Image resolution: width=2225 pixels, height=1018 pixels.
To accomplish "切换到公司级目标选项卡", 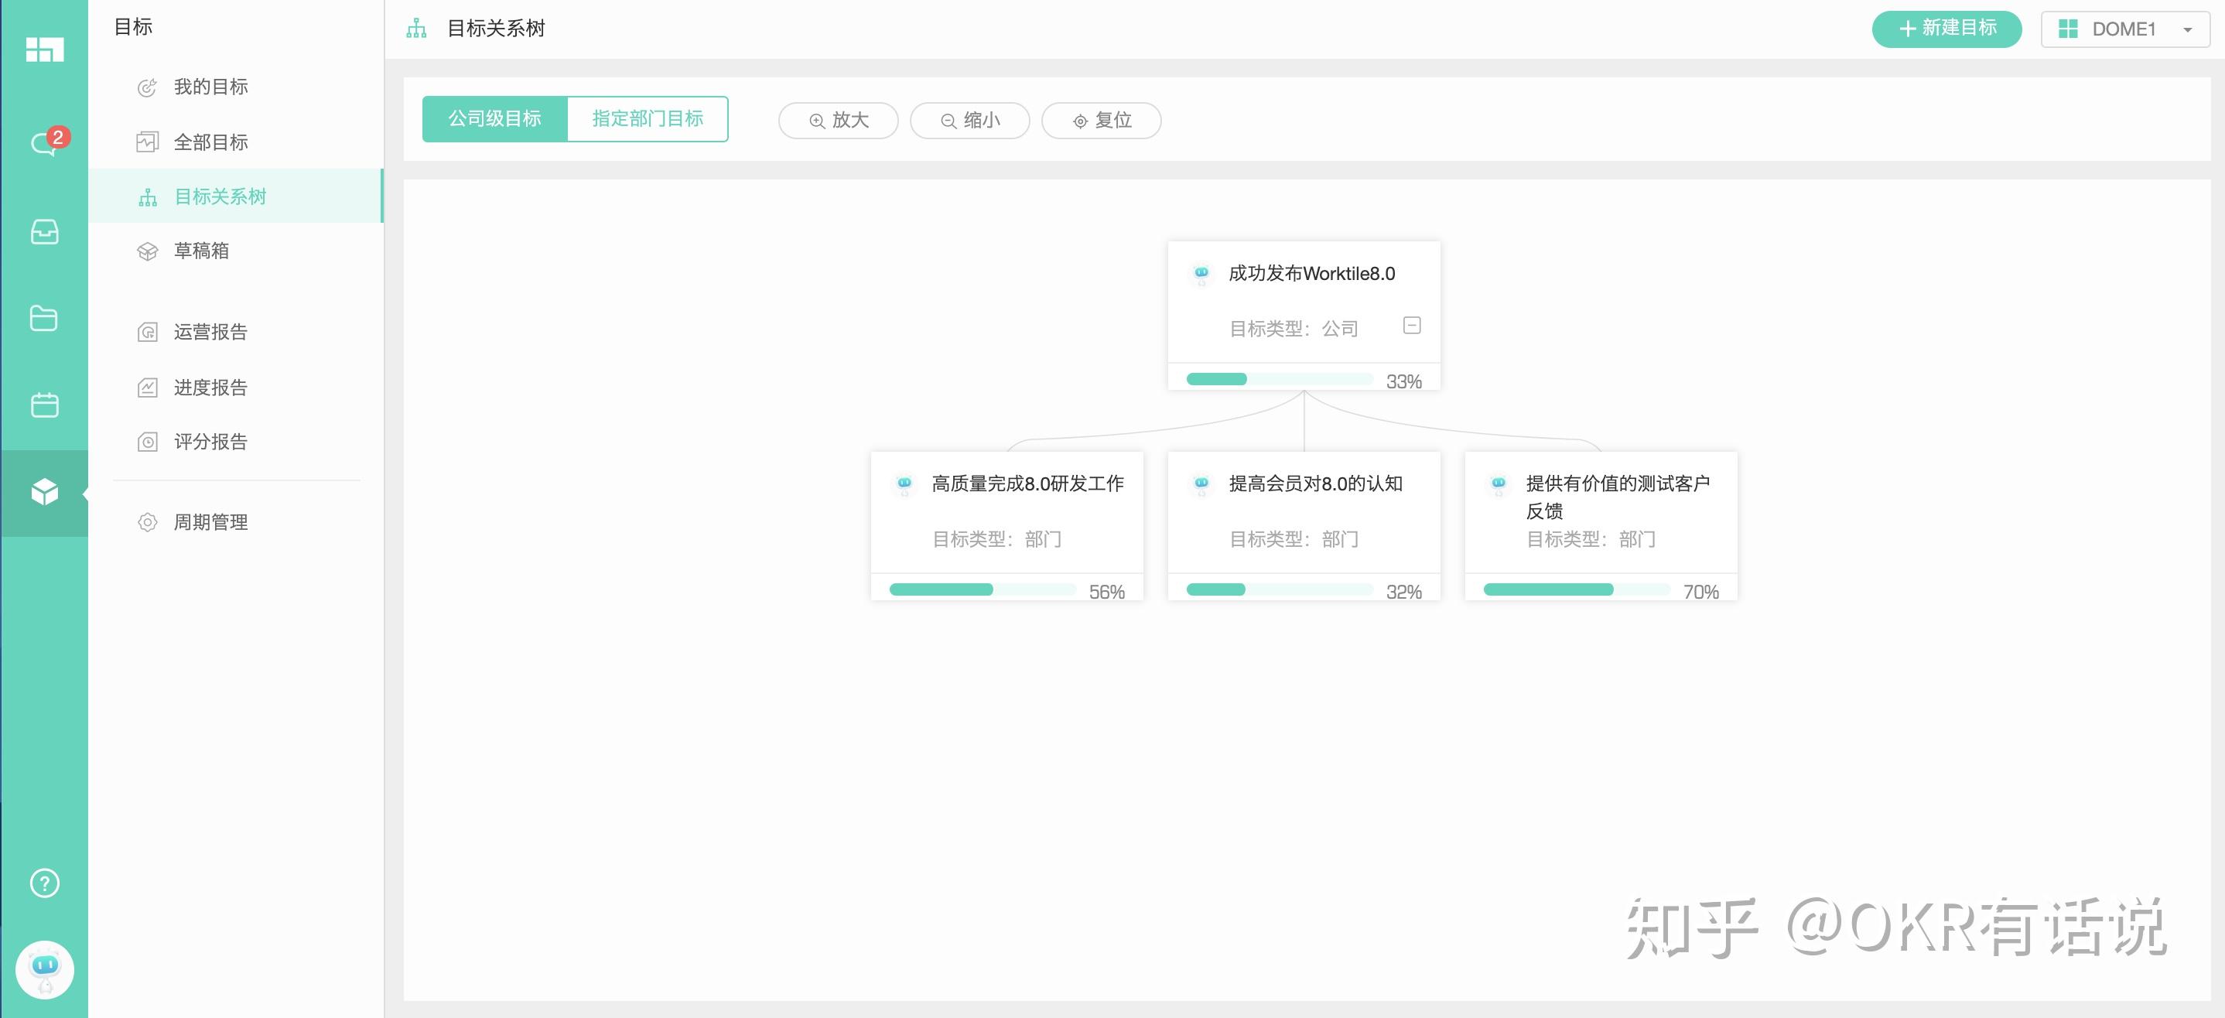I will [x=494, y=119].
